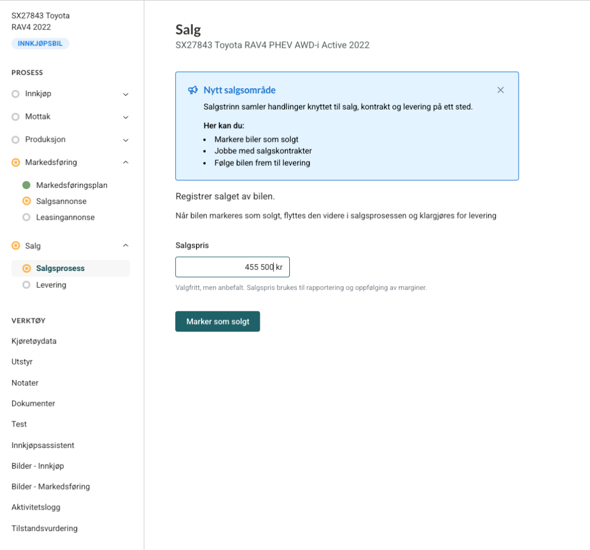Collapse the Markedsføring section
This screenshot has height=550, width=590.
pyautogui.click(x=126, y=163)
